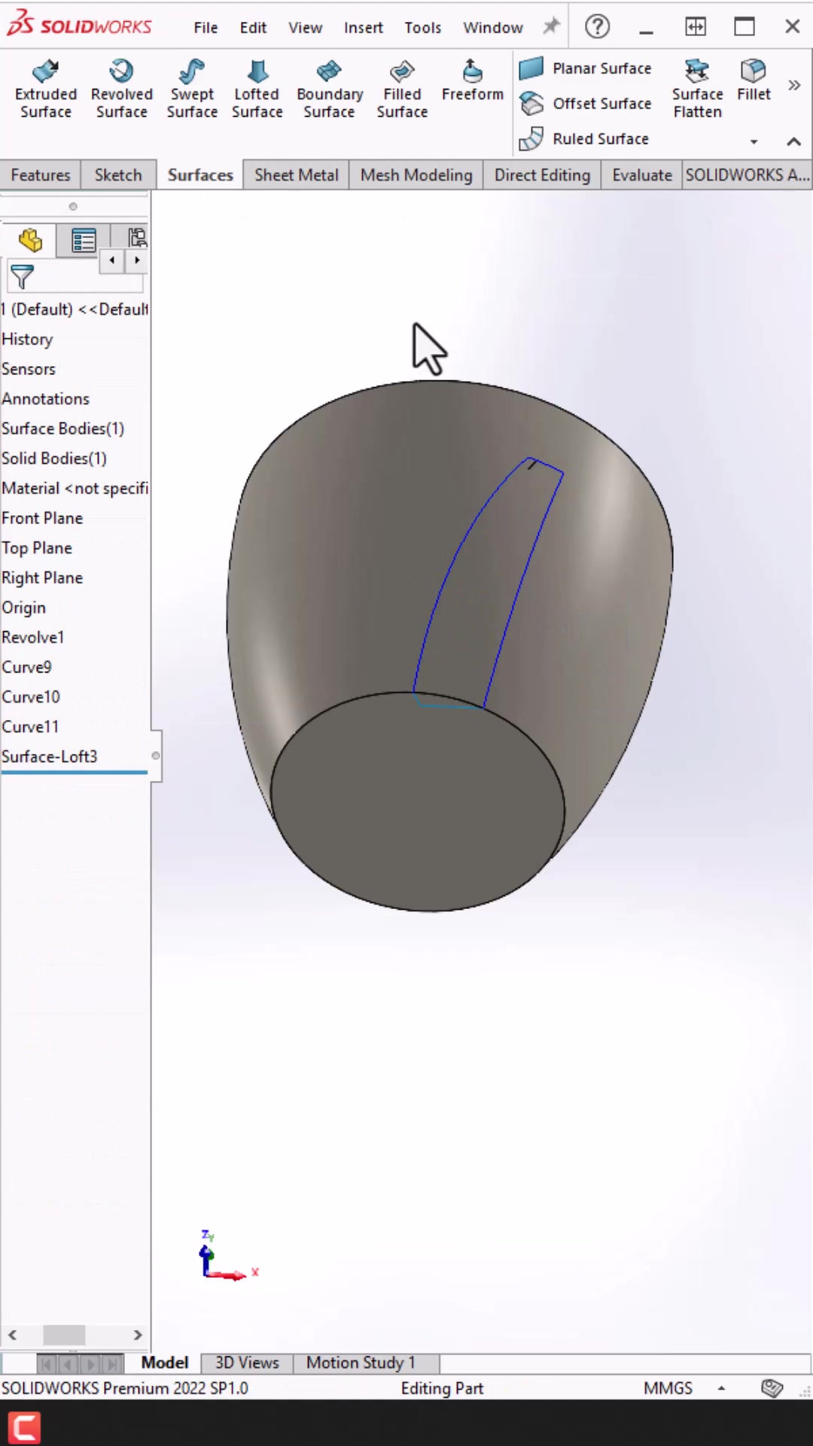
Task: Switch to the Evaluate tab
Action: point(641,175)
